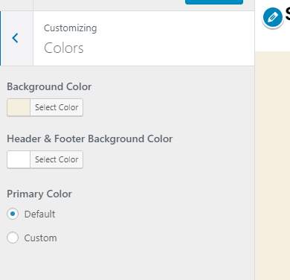The height and width of the screenshot is (280, 290).
Task: Click the cream-colored site preview area
Action: (272, 165)
